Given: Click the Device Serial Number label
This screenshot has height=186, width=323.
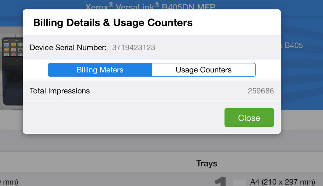Looking at the screenshot, I should [x=68, y=48].
